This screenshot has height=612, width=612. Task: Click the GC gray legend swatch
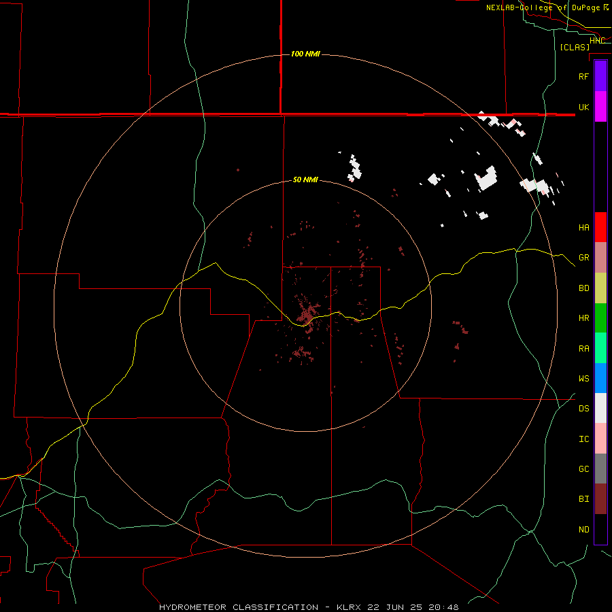point(600,469)
